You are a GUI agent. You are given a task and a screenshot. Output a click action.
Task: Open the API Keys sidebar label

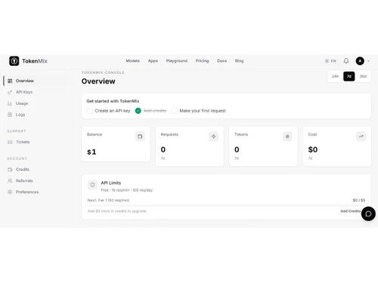24,92
